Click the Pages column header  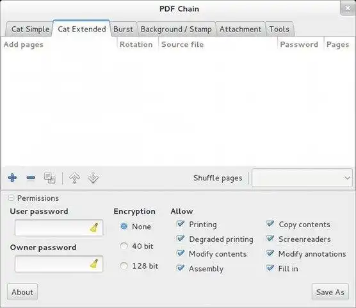[x=339, y=44]
